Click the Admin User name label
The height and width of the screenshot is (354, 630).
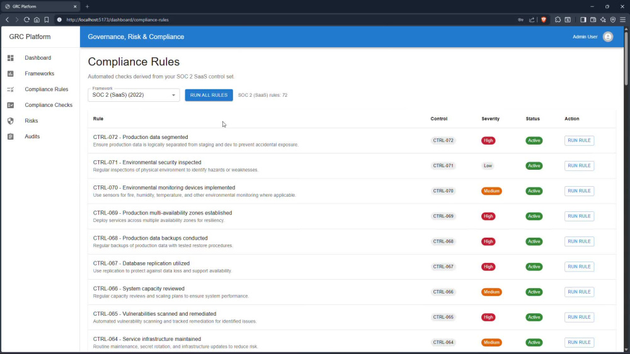pyautogui.click(x=585, y=37)
